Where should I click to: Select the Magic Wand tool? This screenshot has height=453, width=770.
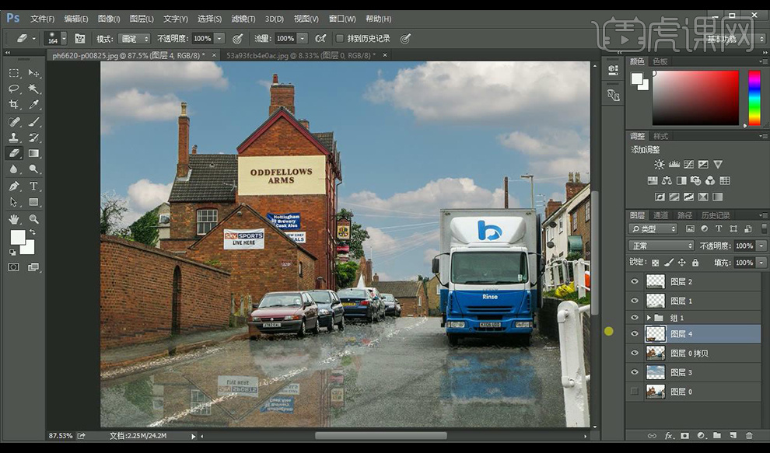pos(33,89)
